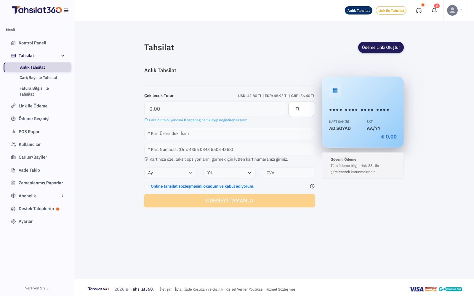This screenshot has height=298, width=474.
Task: Click ÖDEMEYİ TAMAMLA button
Action: click(229, 201)
